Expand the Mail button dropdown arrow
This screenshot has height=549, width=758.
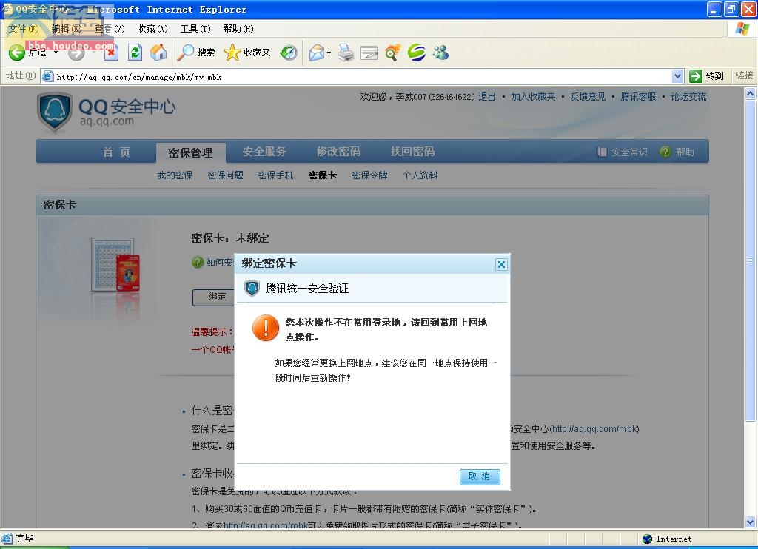coord(329,53)
